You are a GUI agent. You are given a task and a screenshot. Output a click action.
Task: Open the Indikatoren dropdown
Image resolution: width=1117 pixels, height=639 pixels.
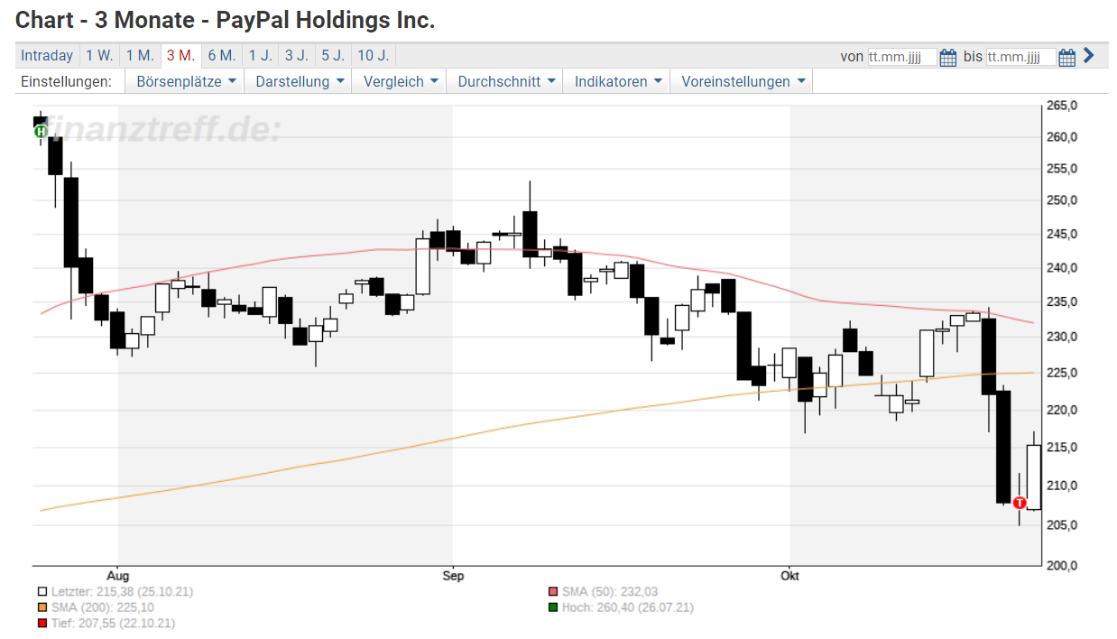coord(619,81)
